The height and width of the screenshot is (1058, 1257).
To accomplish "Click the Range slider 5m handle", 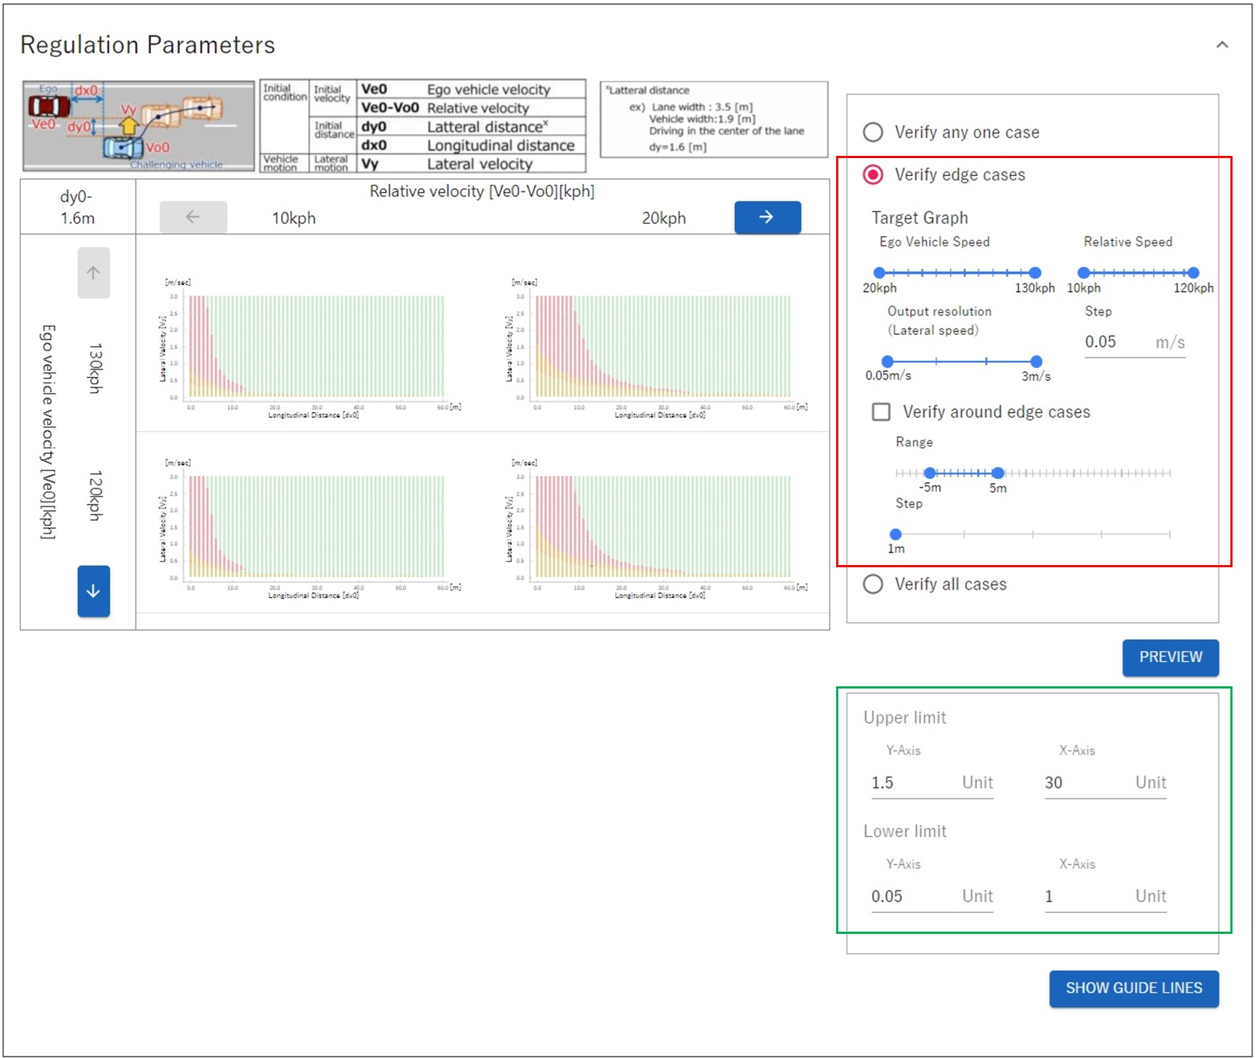I will [998, 473].
